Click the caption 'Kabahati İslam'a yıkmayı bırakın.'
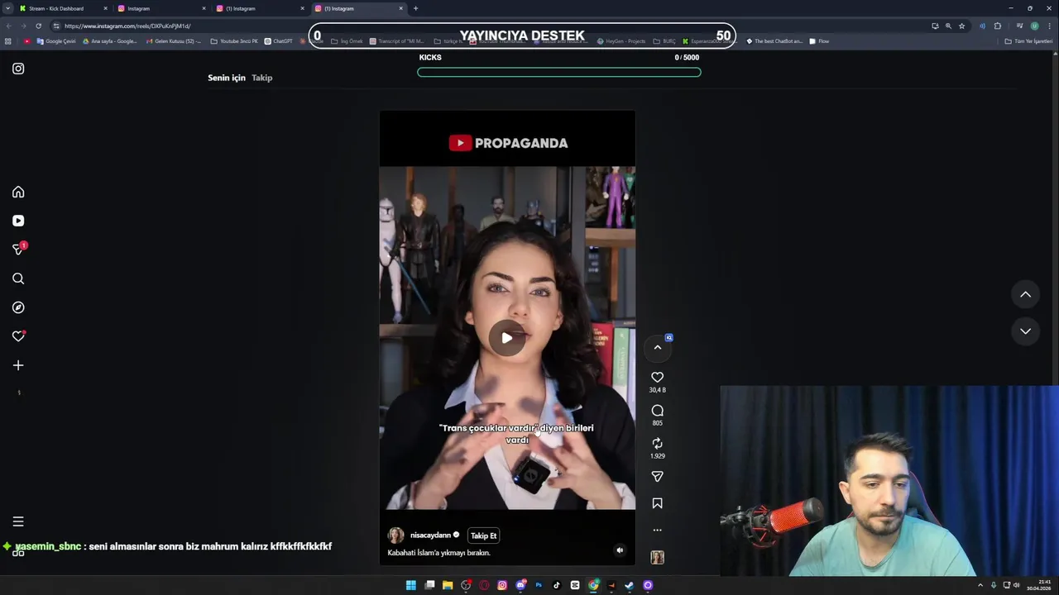Viewport: 1059px width, 595px height. click(439, 553)
